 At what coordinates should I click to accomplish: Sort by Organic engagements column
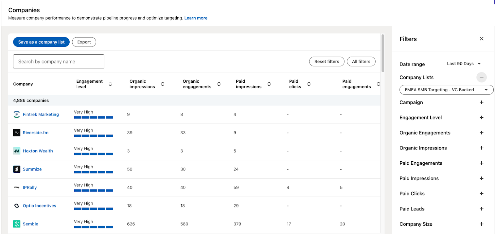219,84
